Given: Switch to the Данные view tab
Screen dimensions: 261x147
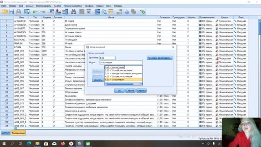Looking at the screenshot, I should [x=6, y=133].
